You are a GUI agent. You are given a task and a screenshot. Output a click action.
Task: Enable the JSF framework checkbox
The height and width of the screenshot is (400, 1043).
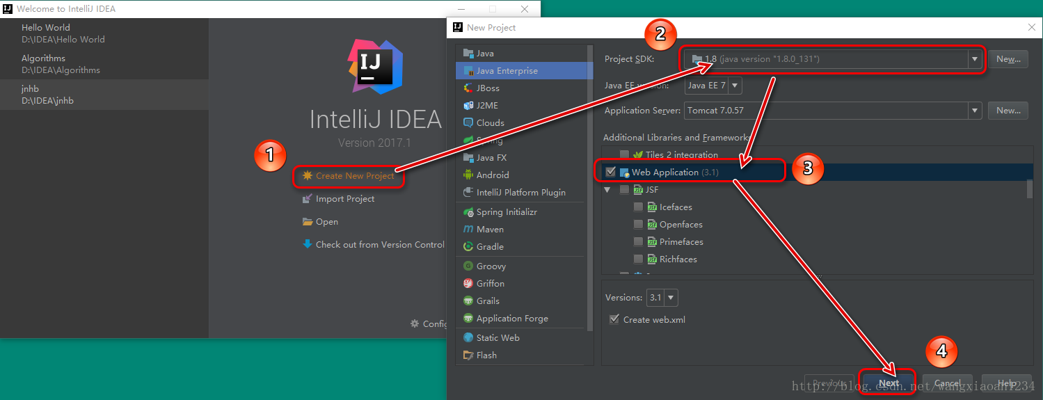click(x=625, y=189)
